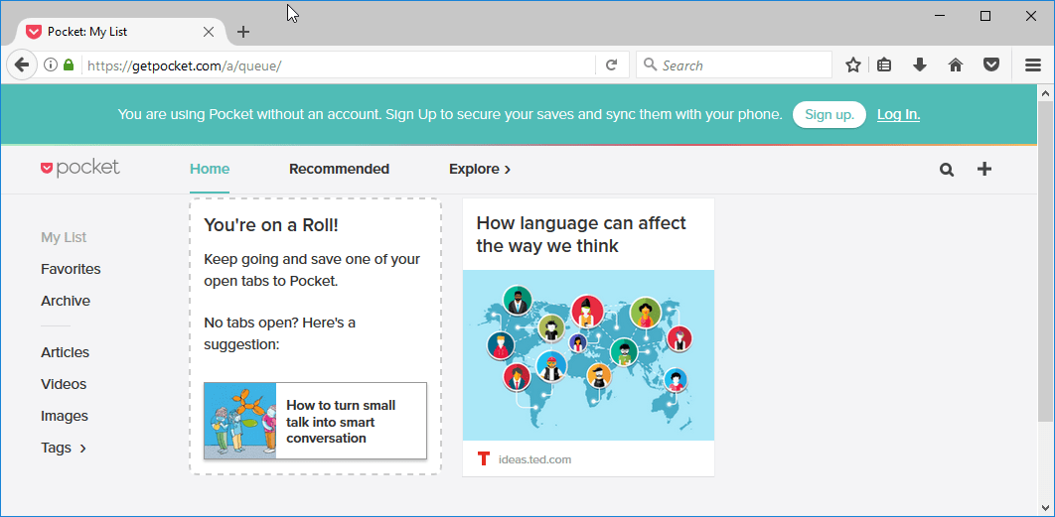Open the world map article image
1055x517 pixels.
coord(588,355)
